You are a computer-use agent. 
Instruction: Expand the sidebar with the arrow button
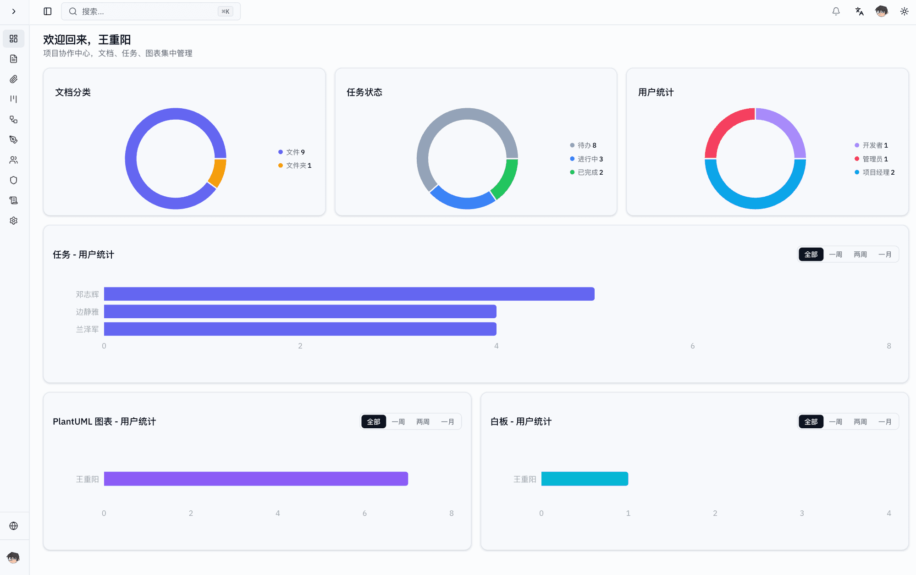tap(14, 11)
